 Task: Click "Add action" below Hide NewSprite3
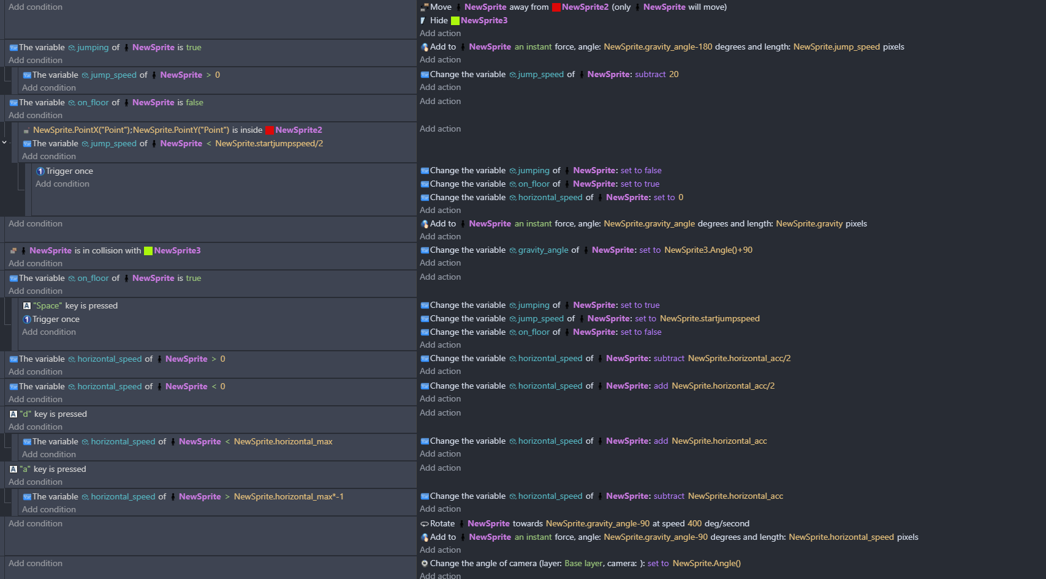coord(440,34)
